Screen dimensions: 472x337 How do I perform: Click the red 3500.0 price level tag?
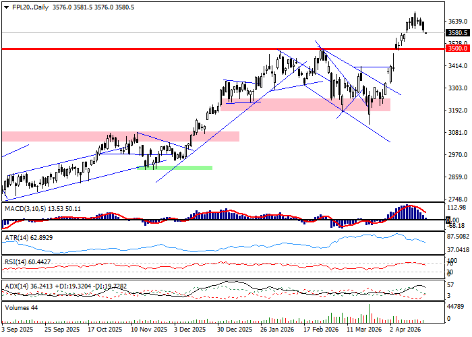459,49
